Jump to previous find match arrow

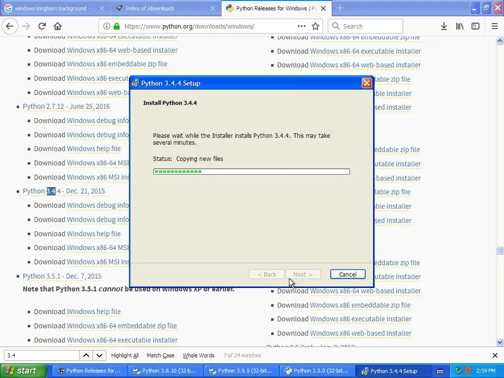[x=86, y=355]
